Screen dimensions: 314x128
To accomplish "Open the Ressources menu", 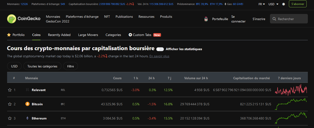I will [147, 16].
